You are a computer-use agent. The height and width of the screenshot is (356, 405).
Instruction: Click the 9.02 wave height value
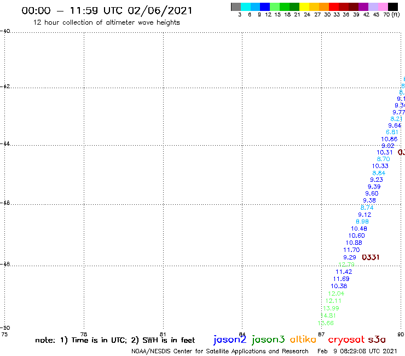click(388, 146)
